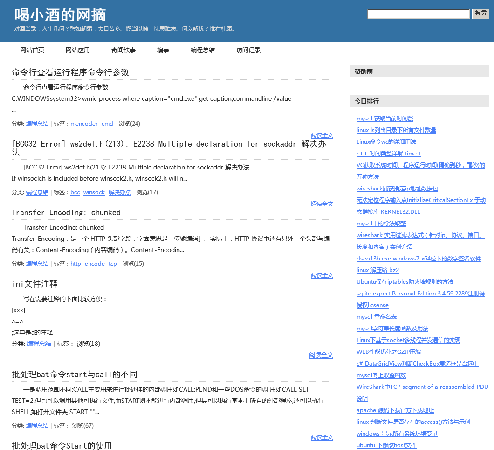Open link mysql 重命名表
Viewport: 494px width, 450px height.
point(376,317)
